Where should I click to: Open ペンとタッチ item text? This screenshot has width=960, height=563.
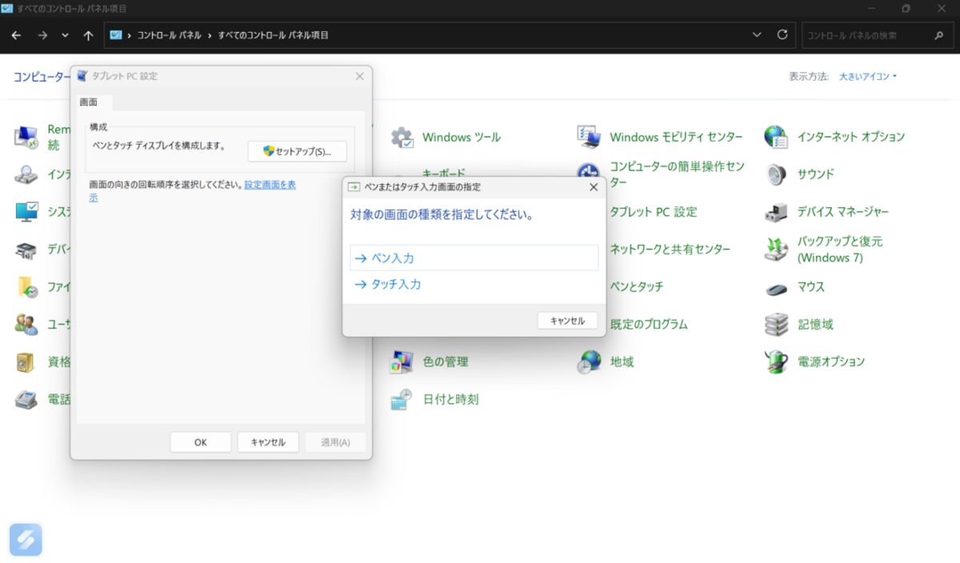coord(636,286)
